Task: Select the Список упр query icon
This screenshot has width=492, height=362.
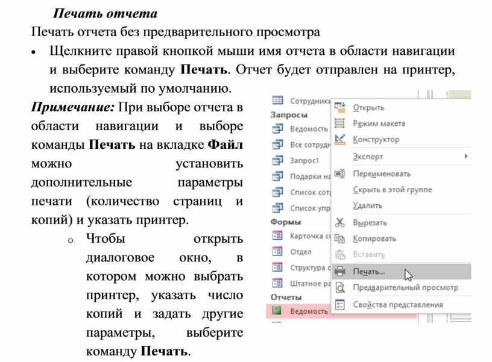Action: click(277, 208)
